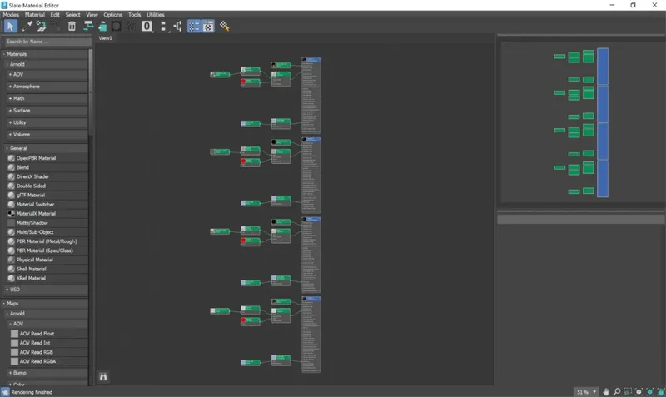Delete selected nodes with trash icon

point(72,27)
